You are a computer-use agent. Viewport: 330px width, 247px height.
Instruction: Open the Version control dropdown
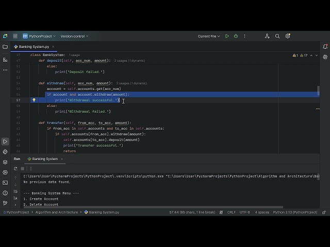[74, 36]
